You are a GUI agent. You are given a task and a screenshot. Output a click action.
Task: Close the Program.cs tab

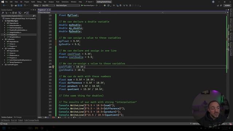[50, 10]
